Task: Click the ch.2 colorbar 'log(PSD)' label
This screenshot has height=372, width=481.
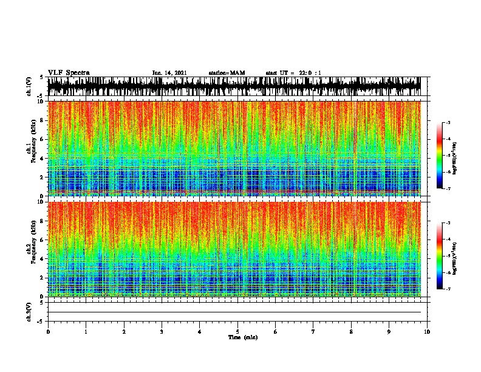Action: tap(454, 258)
